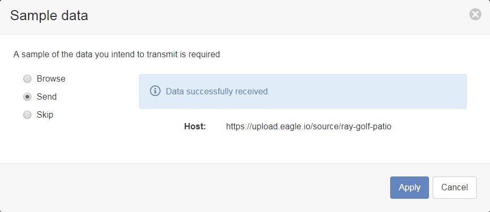Click the Send option label
The width and height of the screenshot is (490, 212).
[47, 96]
